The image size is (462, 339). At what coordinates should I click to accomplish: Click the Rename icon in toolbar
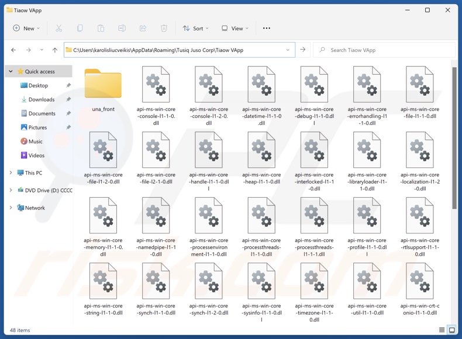tap(122, 28)
